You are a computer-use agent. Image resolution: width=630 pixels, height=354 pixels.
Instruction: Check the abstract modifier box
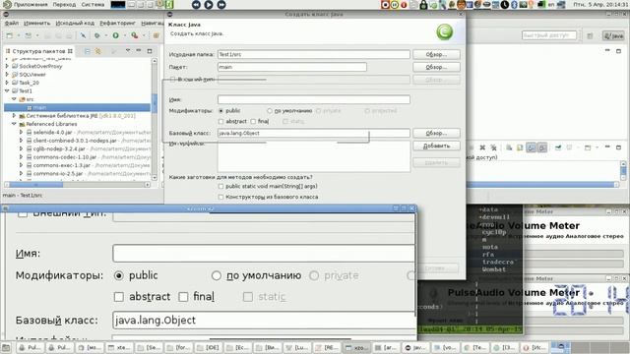click(220, 121)
